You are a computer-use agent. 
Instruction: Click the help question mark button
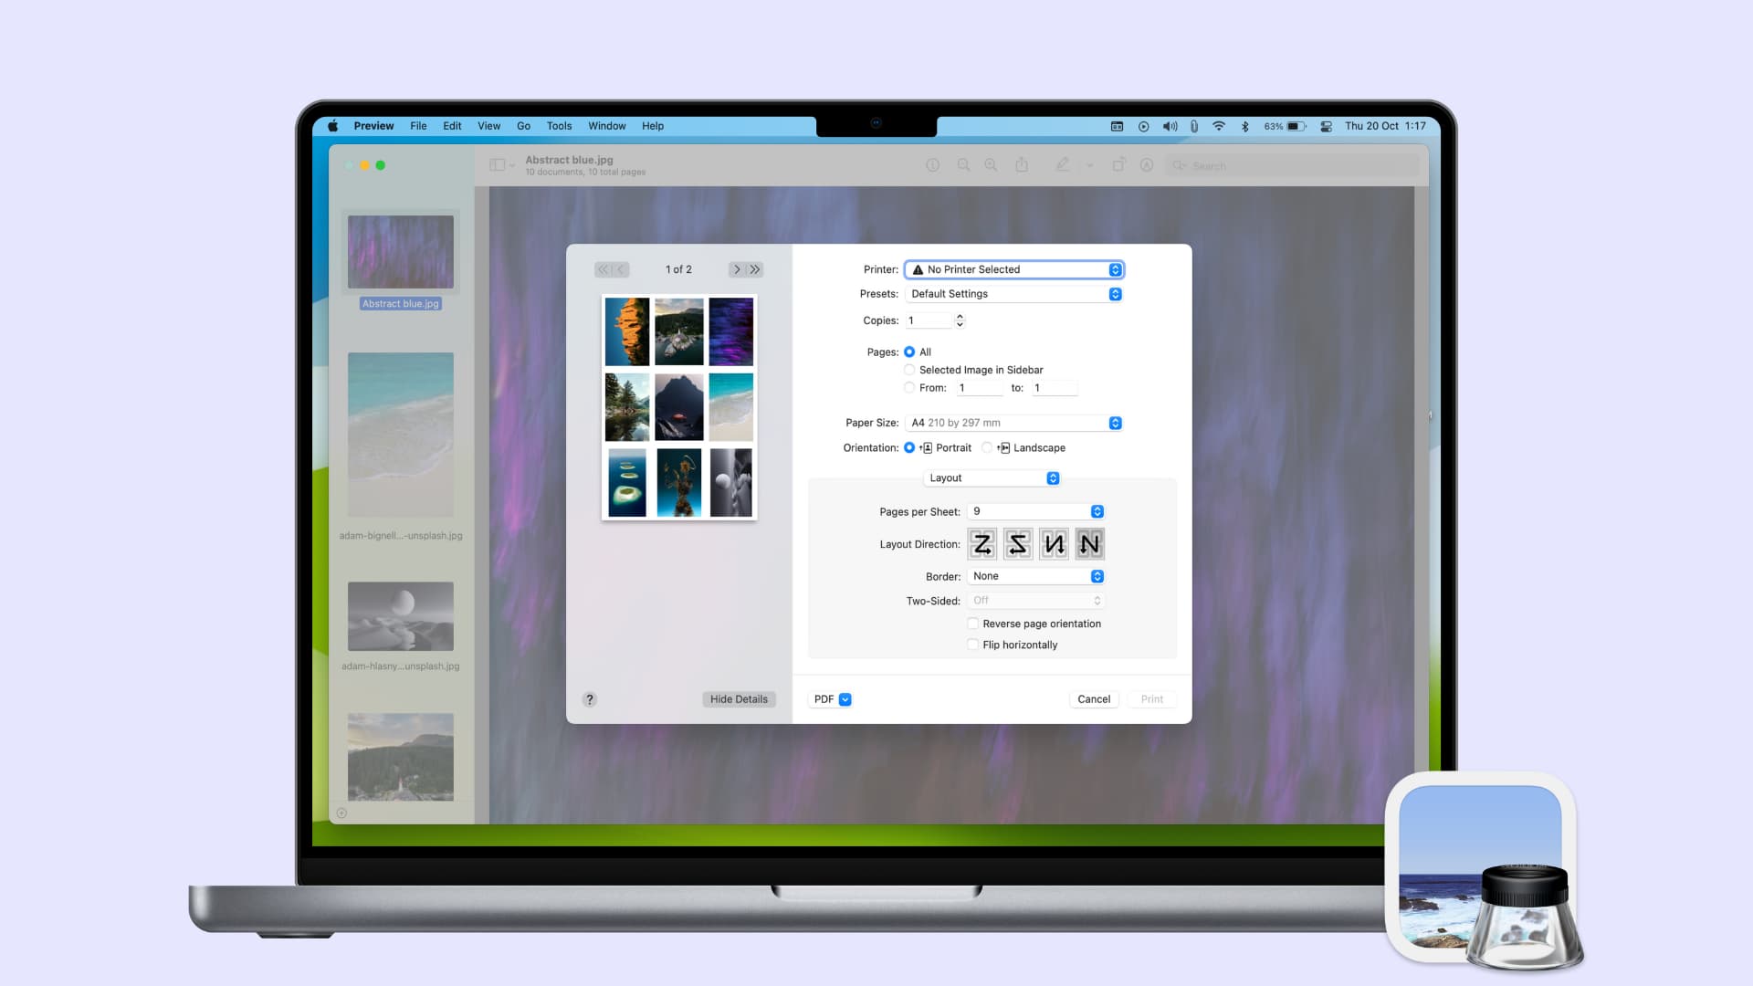pyautogui.click(x=590, y=699)
